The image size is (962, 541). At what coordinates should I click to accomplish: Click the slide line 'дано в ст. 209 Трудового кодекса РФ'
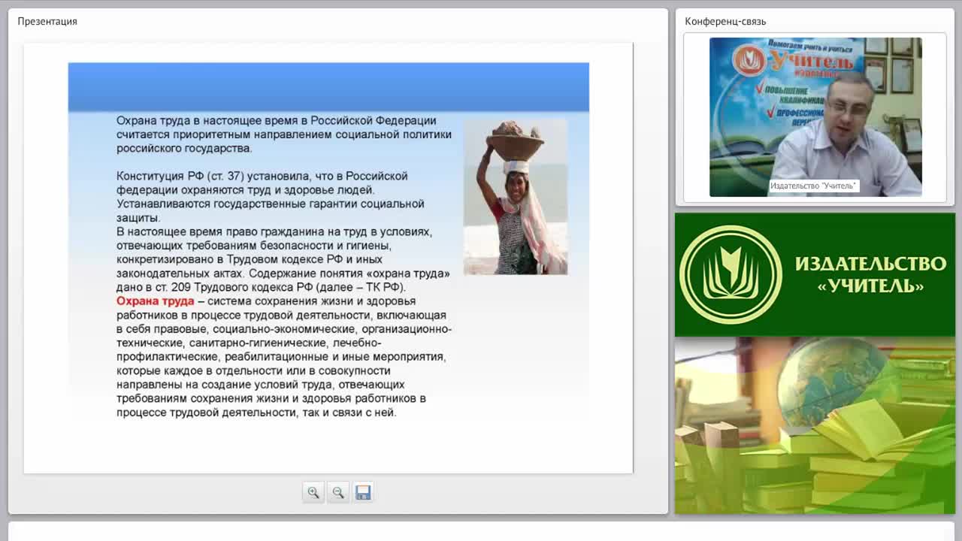[x=261, y=287]
